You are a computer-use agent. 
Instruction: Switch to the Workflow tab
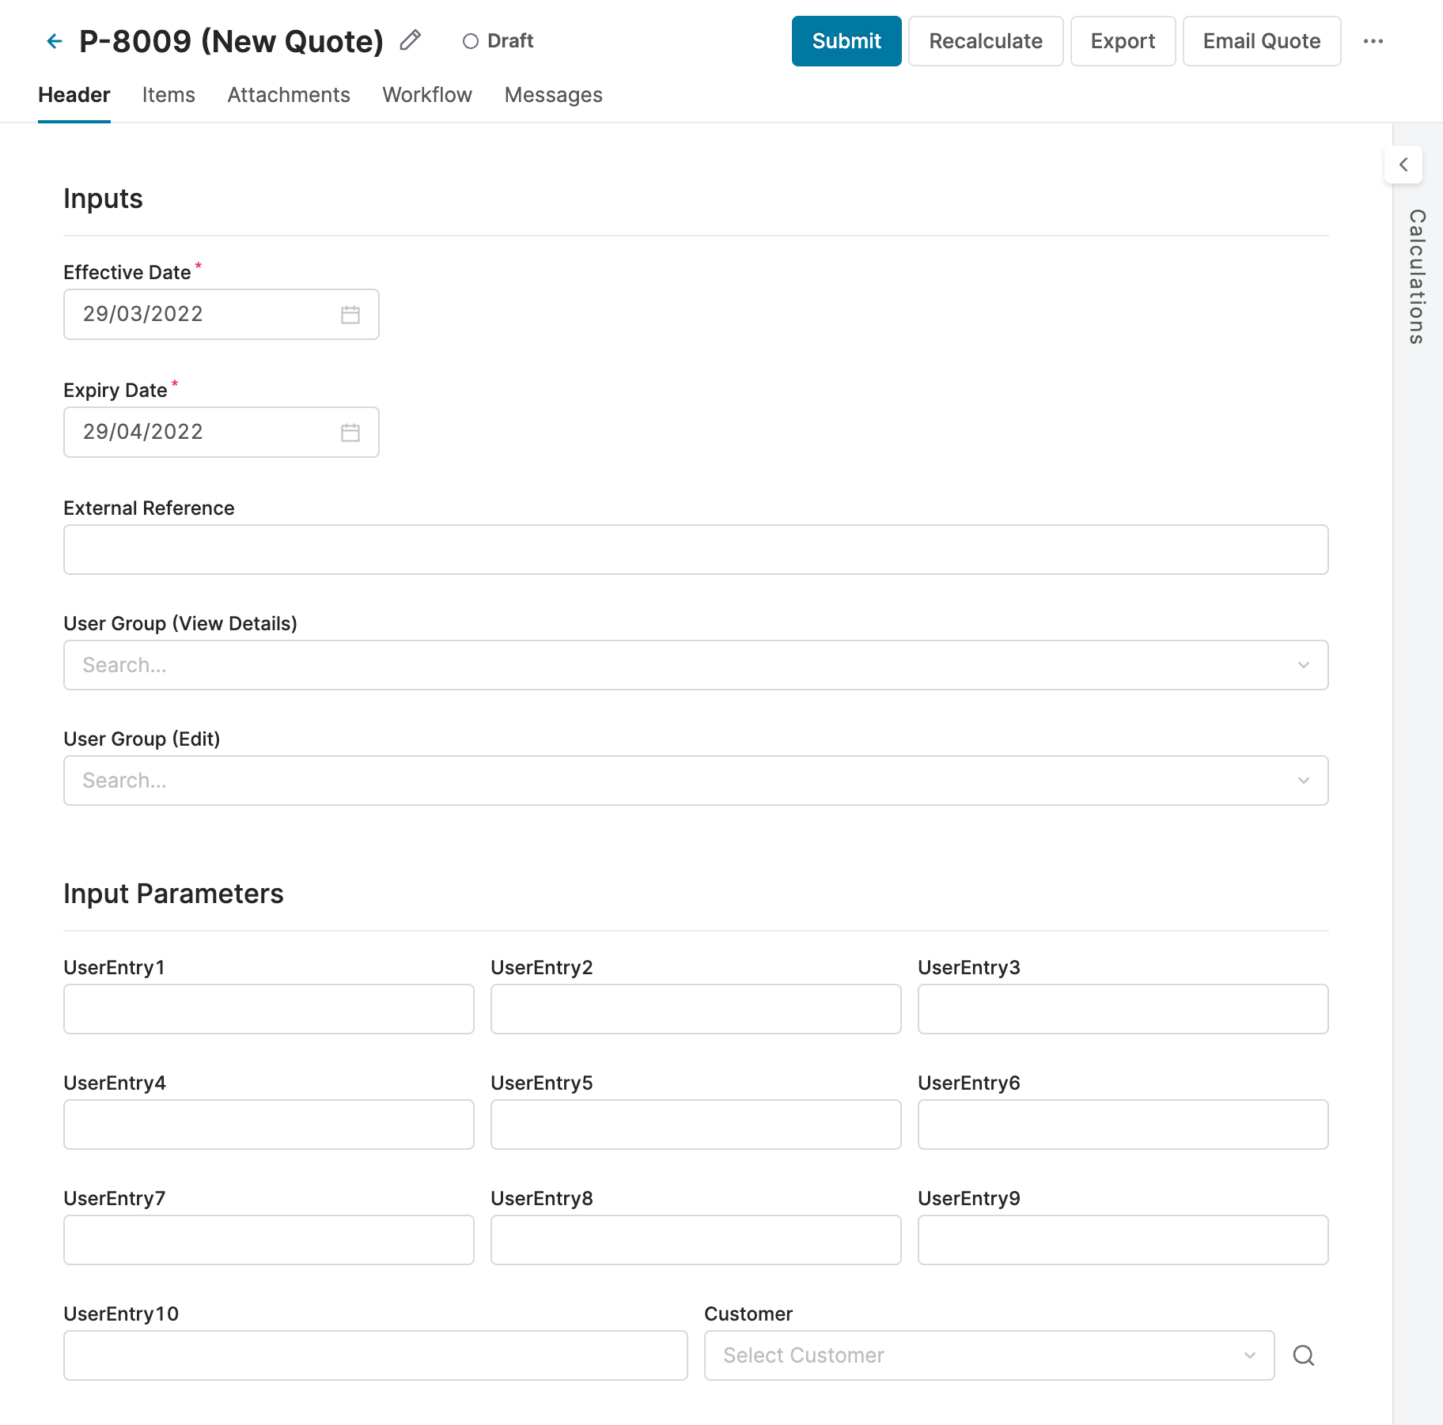tap(426, 95)
